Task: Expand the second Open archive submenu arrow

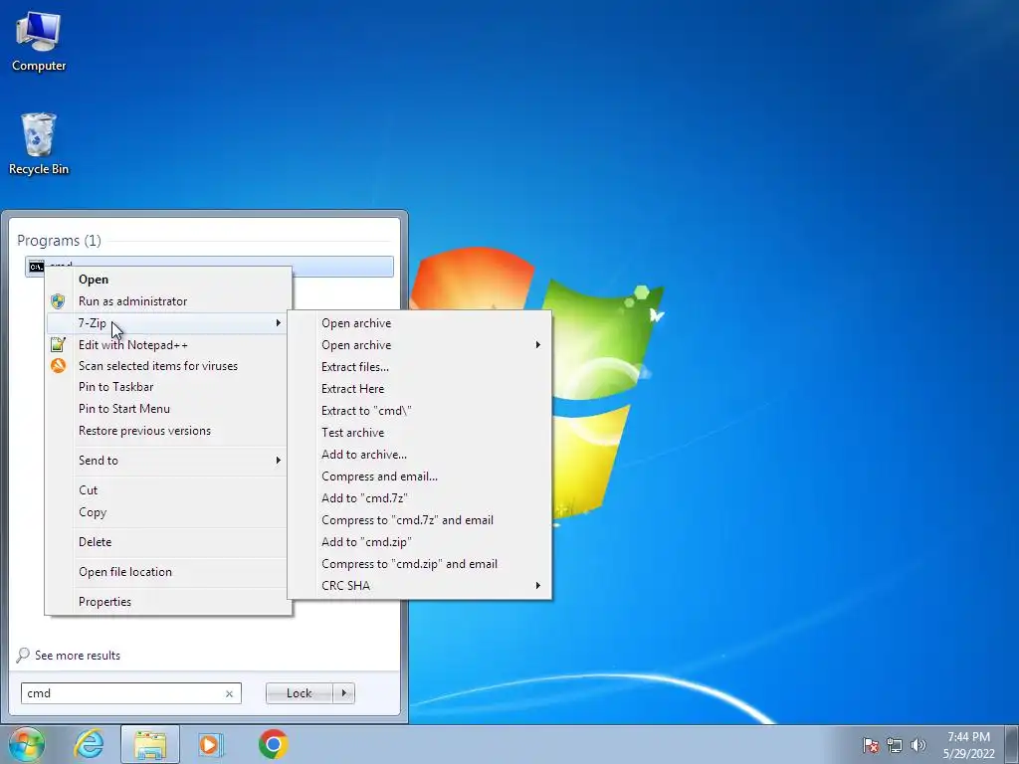Action: [538, 345]
